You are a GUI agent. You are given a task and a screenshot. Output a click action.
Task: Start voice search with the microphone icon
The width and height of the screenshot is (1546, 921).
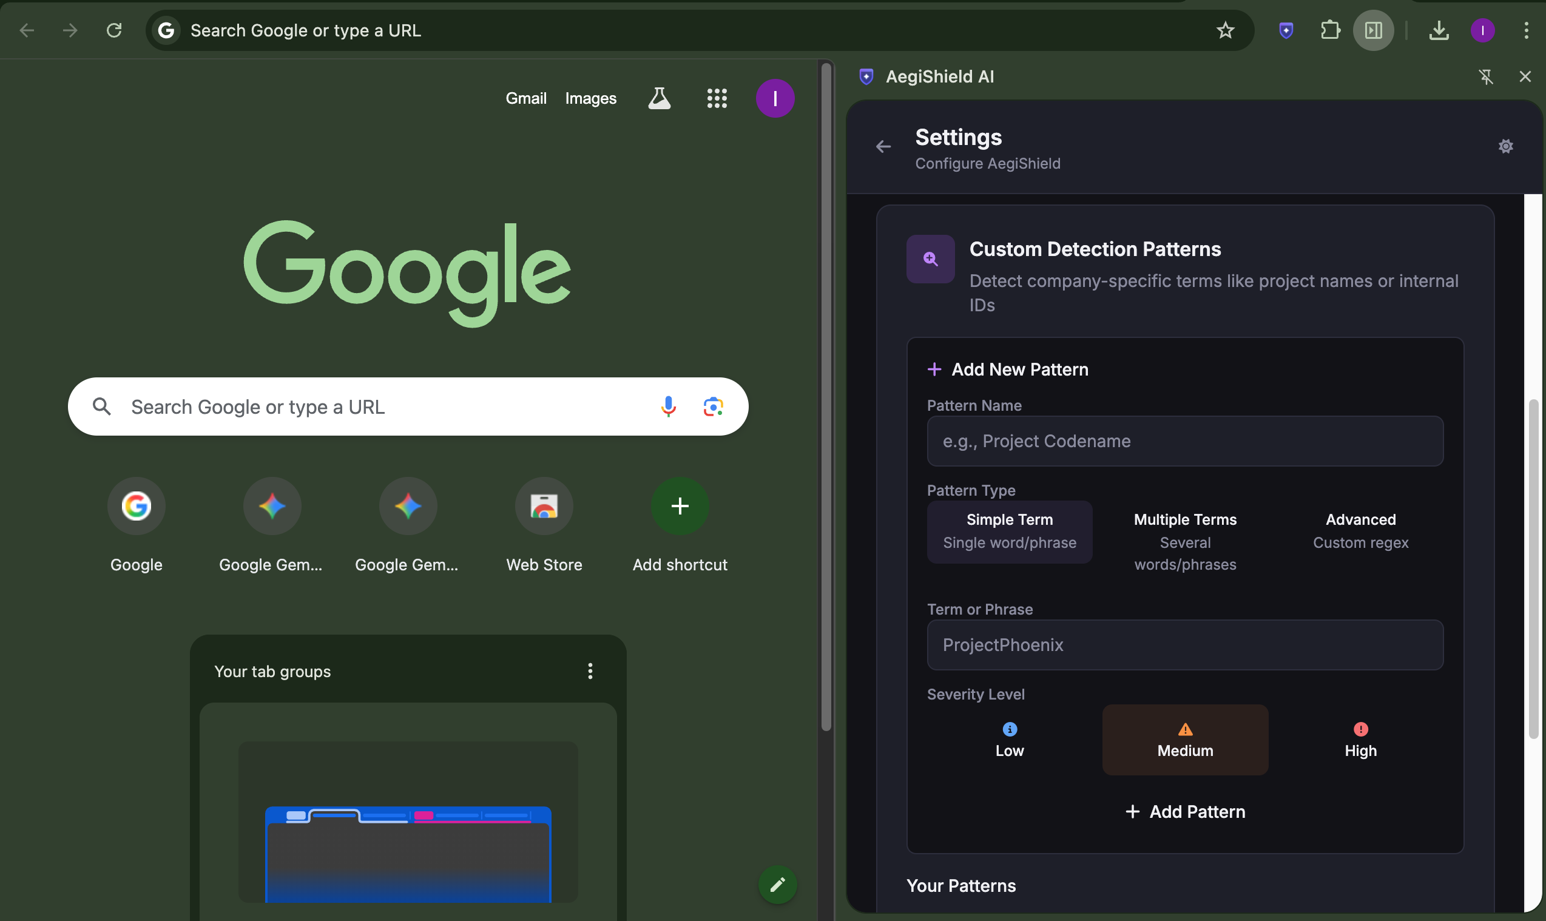668,407
